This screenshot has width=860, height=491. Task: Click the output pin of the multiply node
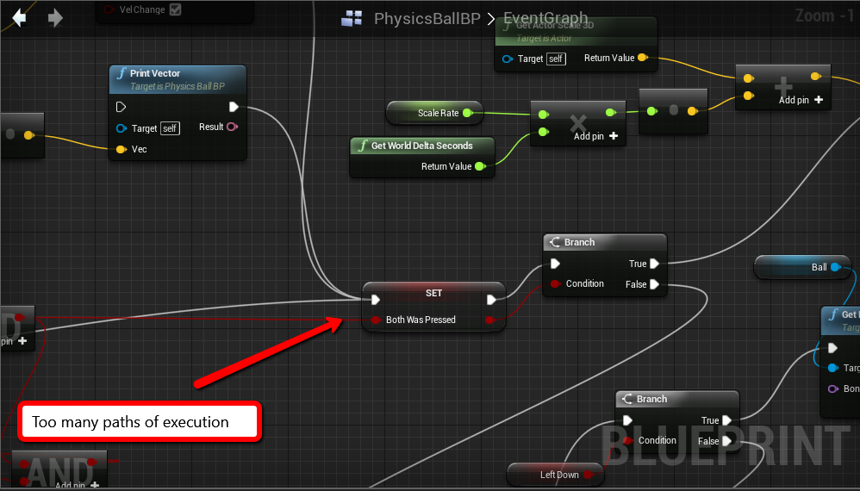point(610,112)
